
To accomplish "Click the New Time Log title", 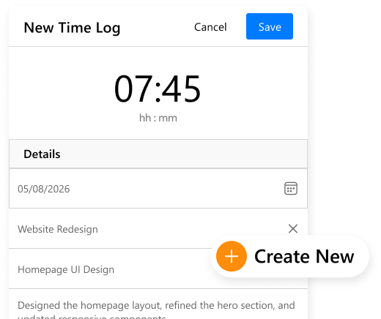I will pyautogui.click(x=72, y=28).
